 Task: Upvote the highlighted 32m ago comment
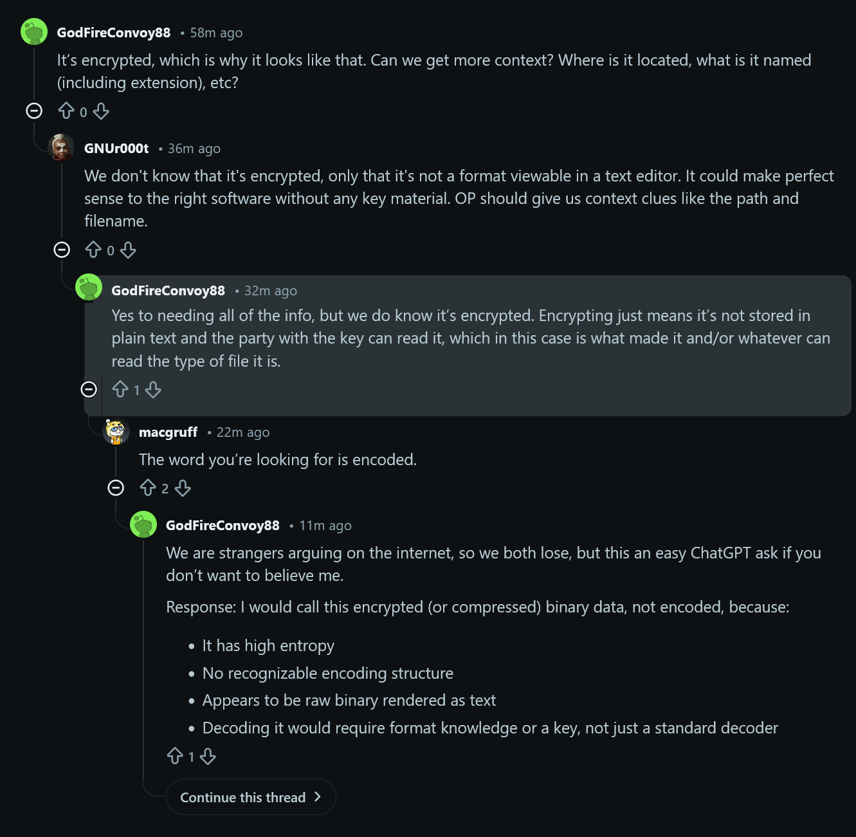tap(120, 389)
